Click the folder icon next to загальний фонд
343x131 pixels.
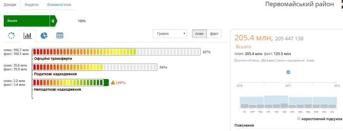(x=235, y=60)
